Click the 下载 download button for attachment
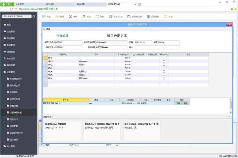The image size is (238, 158). click(x=178, y=103)
